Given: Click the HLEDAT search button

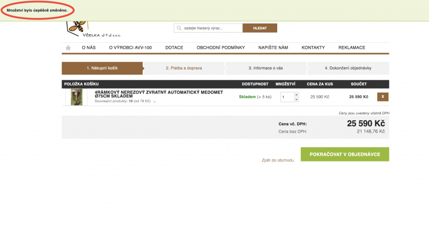Looking at the screenshot, I should click(260, 28).
